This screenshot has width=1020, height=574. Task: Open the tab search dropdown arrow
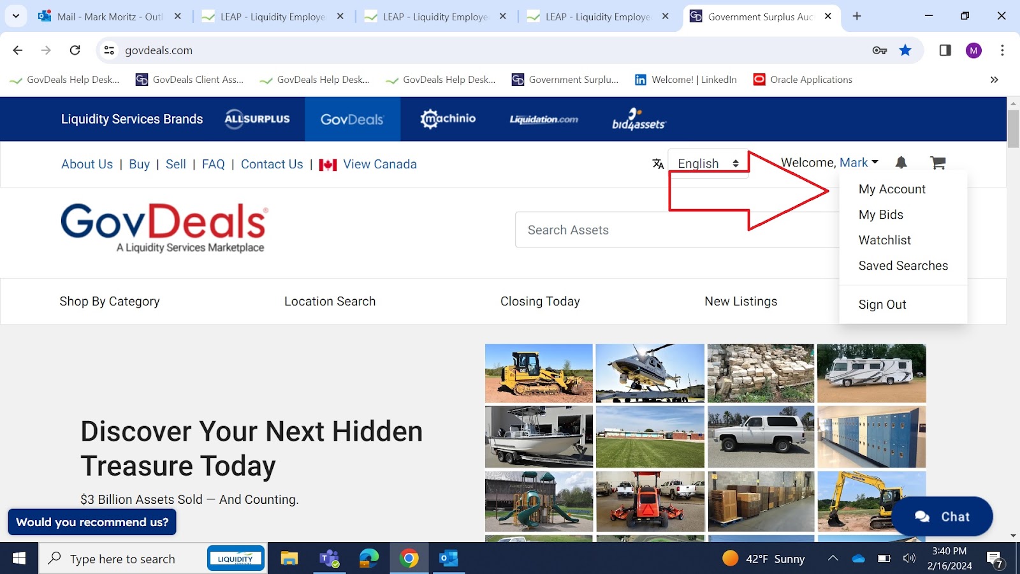(x=16, y=16)
